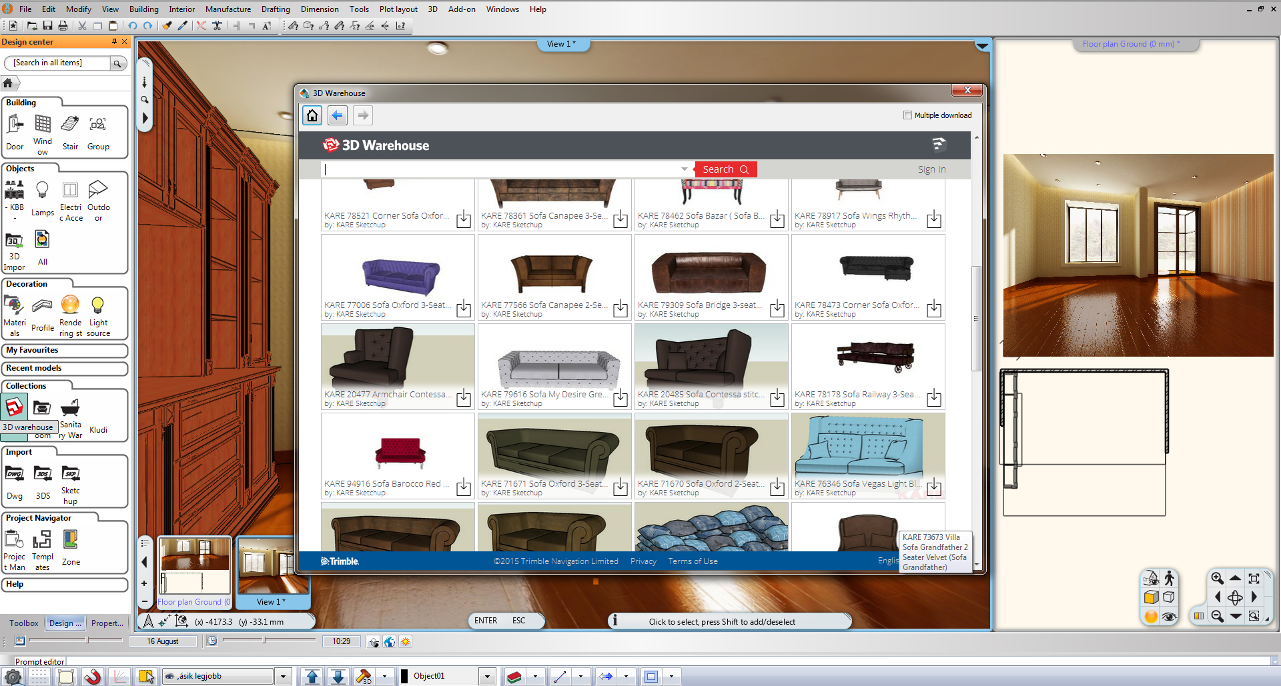Enable the Multiple download checkbox
This screenshot has height=686, width=1281.
[907, 115]
